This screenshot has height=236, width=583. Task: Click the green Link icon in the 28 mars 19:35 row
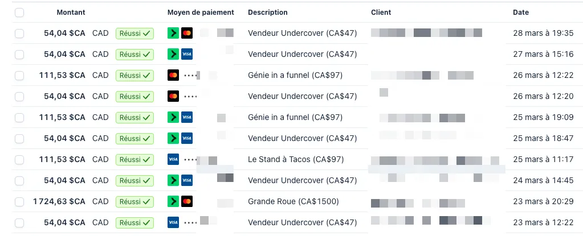[173, 34]
